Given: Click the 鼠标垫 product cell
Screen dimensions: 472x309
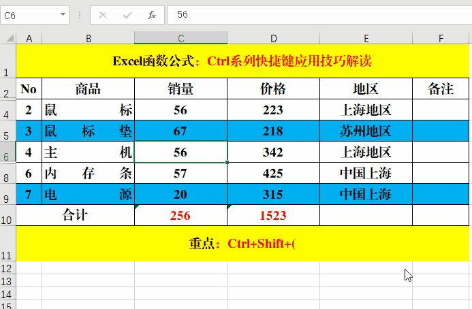Looking at the screenshot, I should tap(88, 131).
